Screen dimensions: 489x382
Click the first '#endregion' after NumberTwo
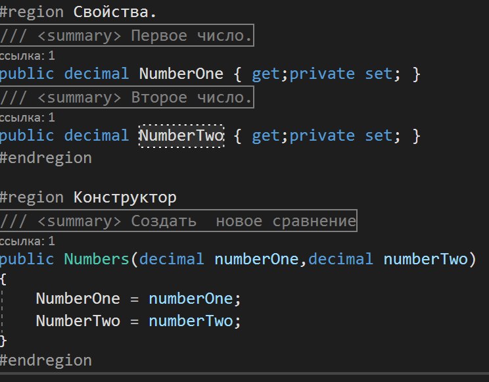click(x=46, y=158)
